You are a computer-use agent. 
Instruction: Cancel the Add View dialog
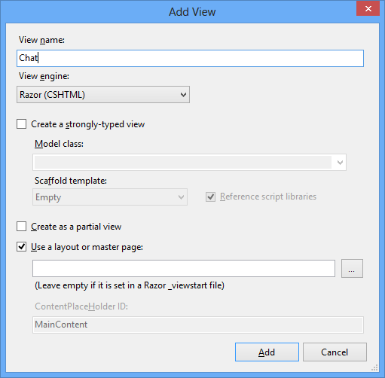[335, 352]
